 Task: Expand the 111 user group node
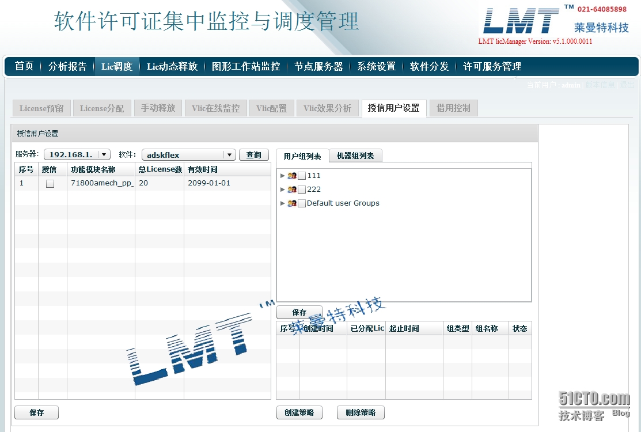282,176
